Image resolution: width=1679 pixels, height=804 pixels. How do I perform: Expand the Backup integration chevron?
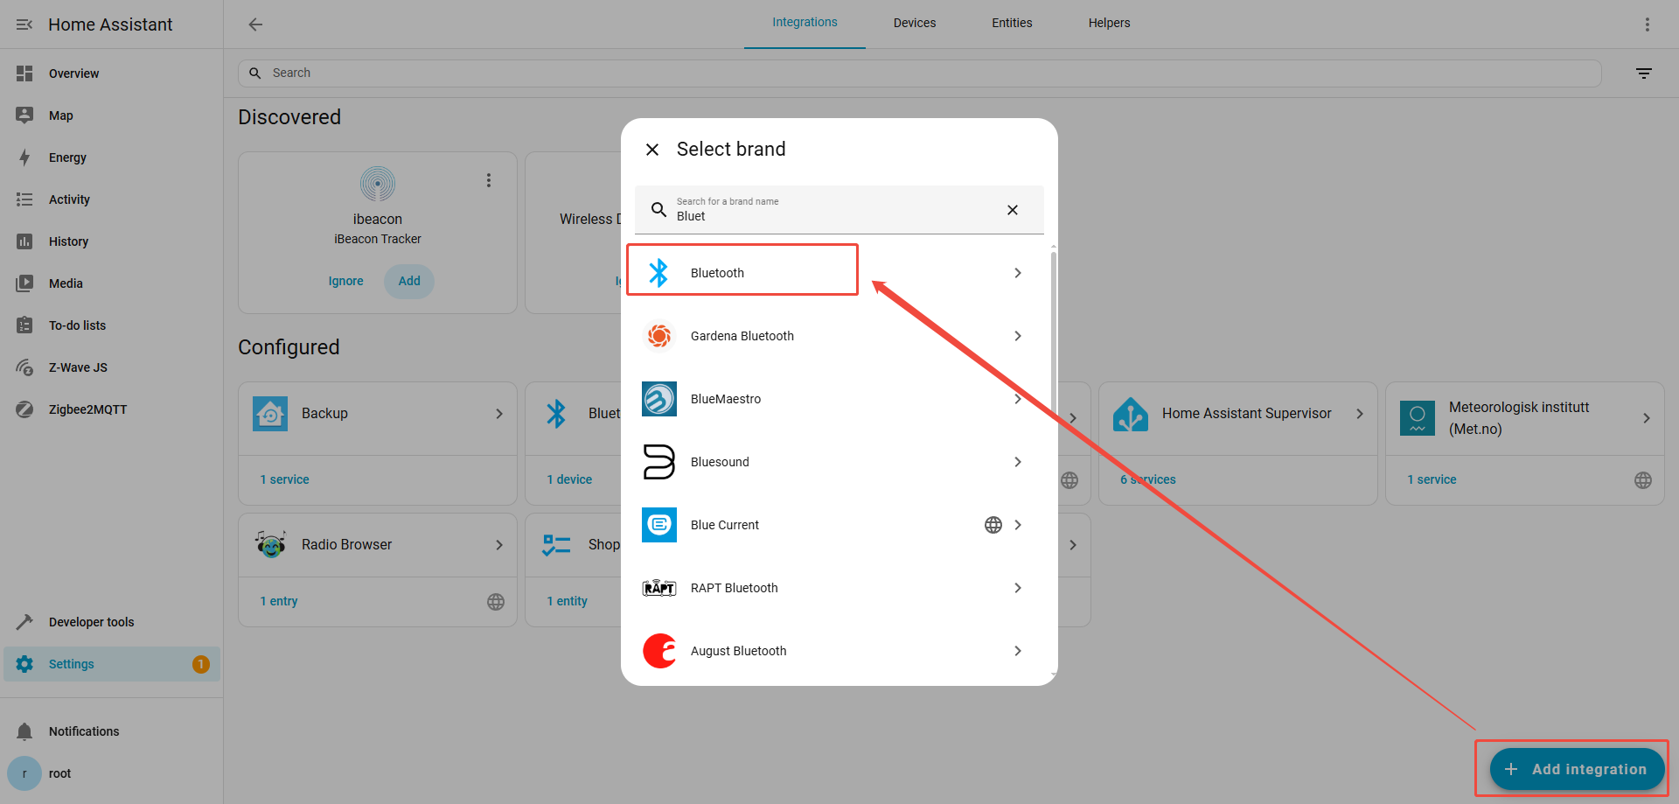[x=499, y=414]
